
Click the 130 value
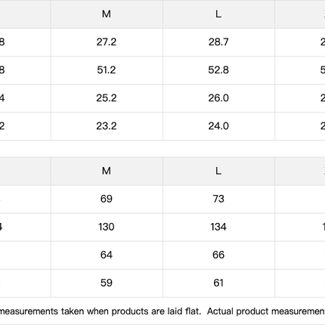pos(107,227)
